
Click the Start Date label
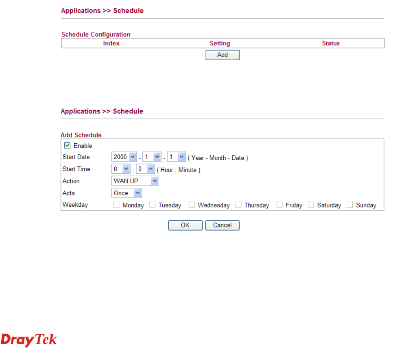click(76, 157)
